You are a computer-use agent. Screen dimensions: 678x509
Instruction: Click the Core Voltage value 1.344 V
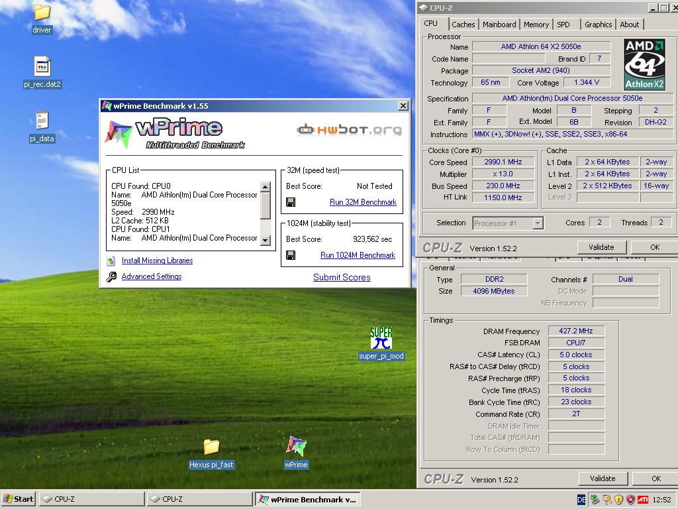click(587, 82)
